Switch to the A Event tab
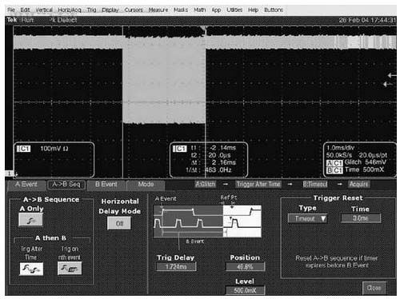This screenshot has height=299, width=400. [x=26, y=185]
